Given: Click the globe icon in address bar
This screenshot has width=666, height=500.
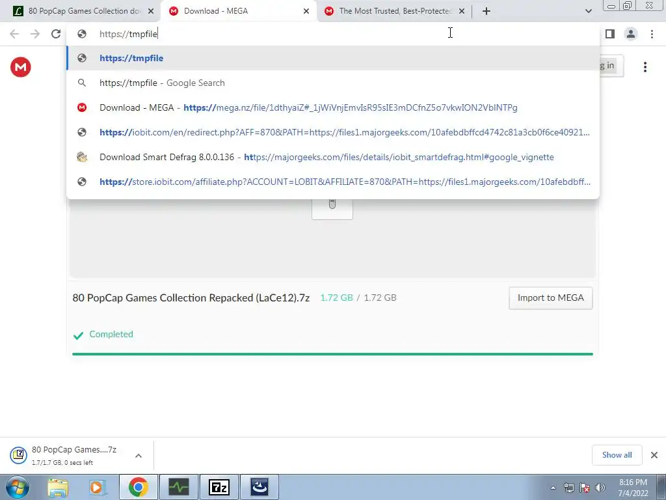Looking at the screenshot, I should pyautogui.click(x=82, y=34).
